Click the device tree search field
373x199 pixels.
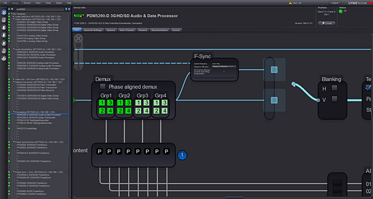click(40, 9)
